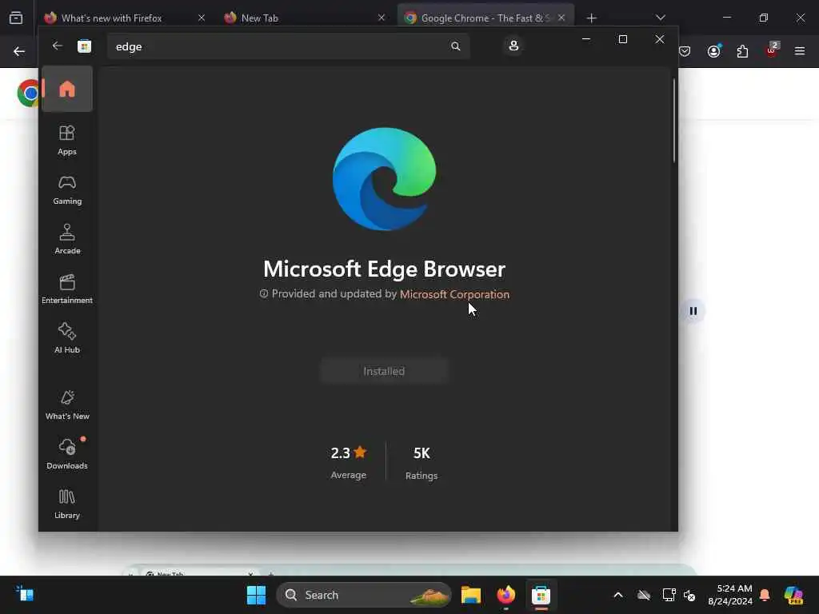819x614 pixels.
Task: Click the Store search field containing edge
Action: tap(288, 46)
